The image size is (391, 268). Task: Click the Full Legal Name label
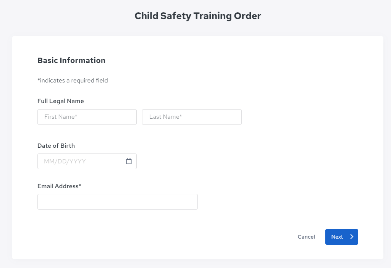(61, 101)
